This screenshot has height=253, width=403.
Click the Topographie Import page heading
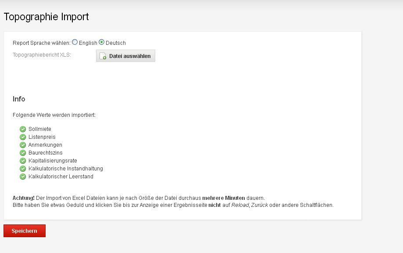[46, 17]
